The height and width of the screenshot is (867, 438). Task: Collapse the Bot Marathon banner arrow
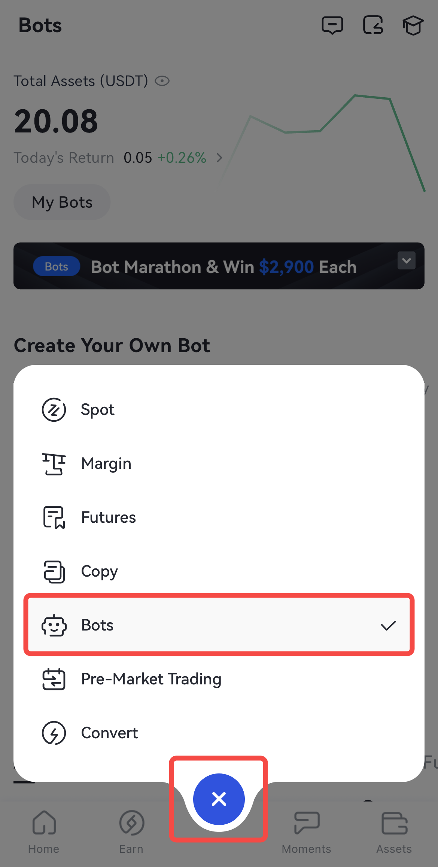(x=406, y=260)
